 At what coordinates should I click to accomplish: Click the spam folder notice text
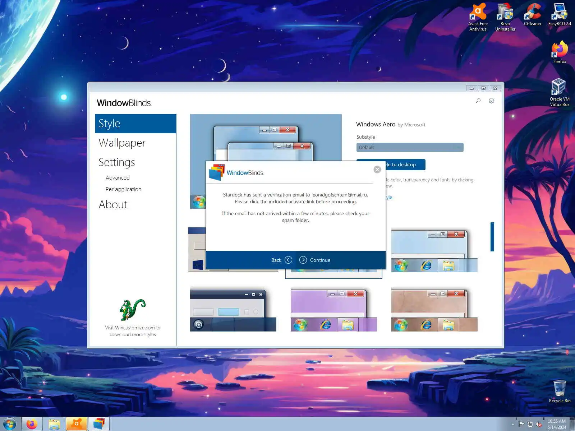click(x=295, y=217)
